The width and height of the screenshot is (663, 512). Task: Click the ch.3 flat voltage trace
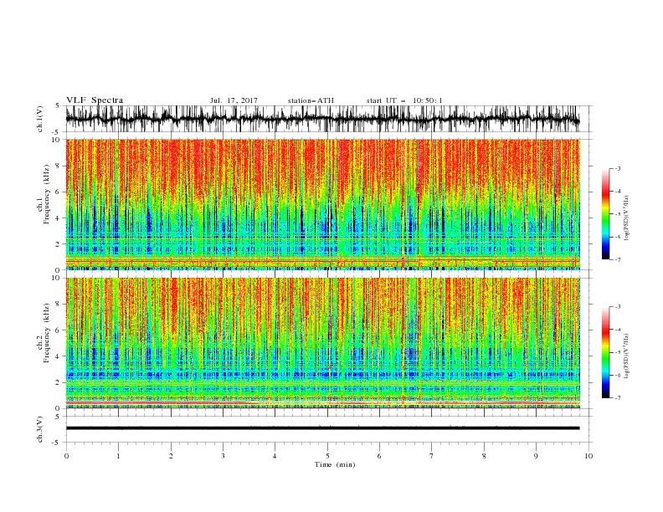(x=322, y=428)
